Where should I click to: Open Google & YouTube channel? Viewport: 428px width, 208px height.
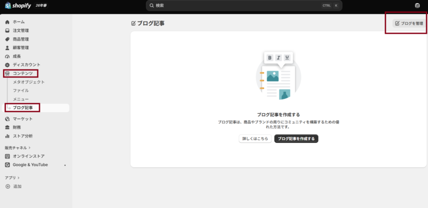coord(30,165)
